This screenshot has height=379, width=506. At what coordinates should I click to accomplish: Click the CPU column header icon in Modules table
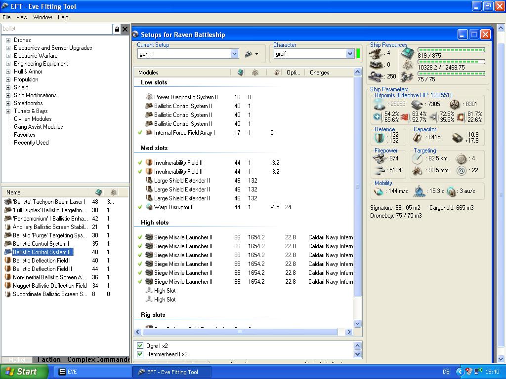[x=241, y=73]
